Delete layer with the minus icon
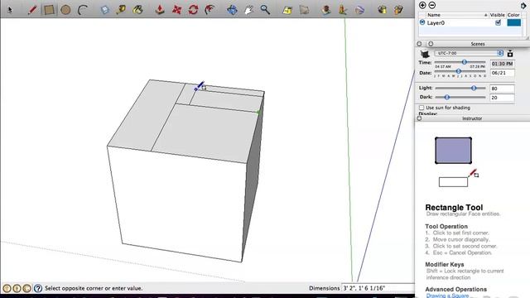Screen dimensions: 530x298 pyautogui.click(x=432, y=5)
